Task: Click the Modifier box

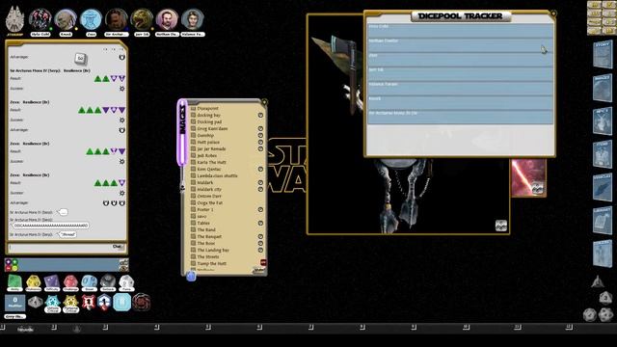Action: tap(15, 303)
